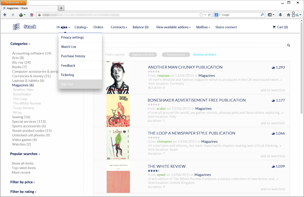Click thumbs-up icon for The White Review

click(273, 167)
